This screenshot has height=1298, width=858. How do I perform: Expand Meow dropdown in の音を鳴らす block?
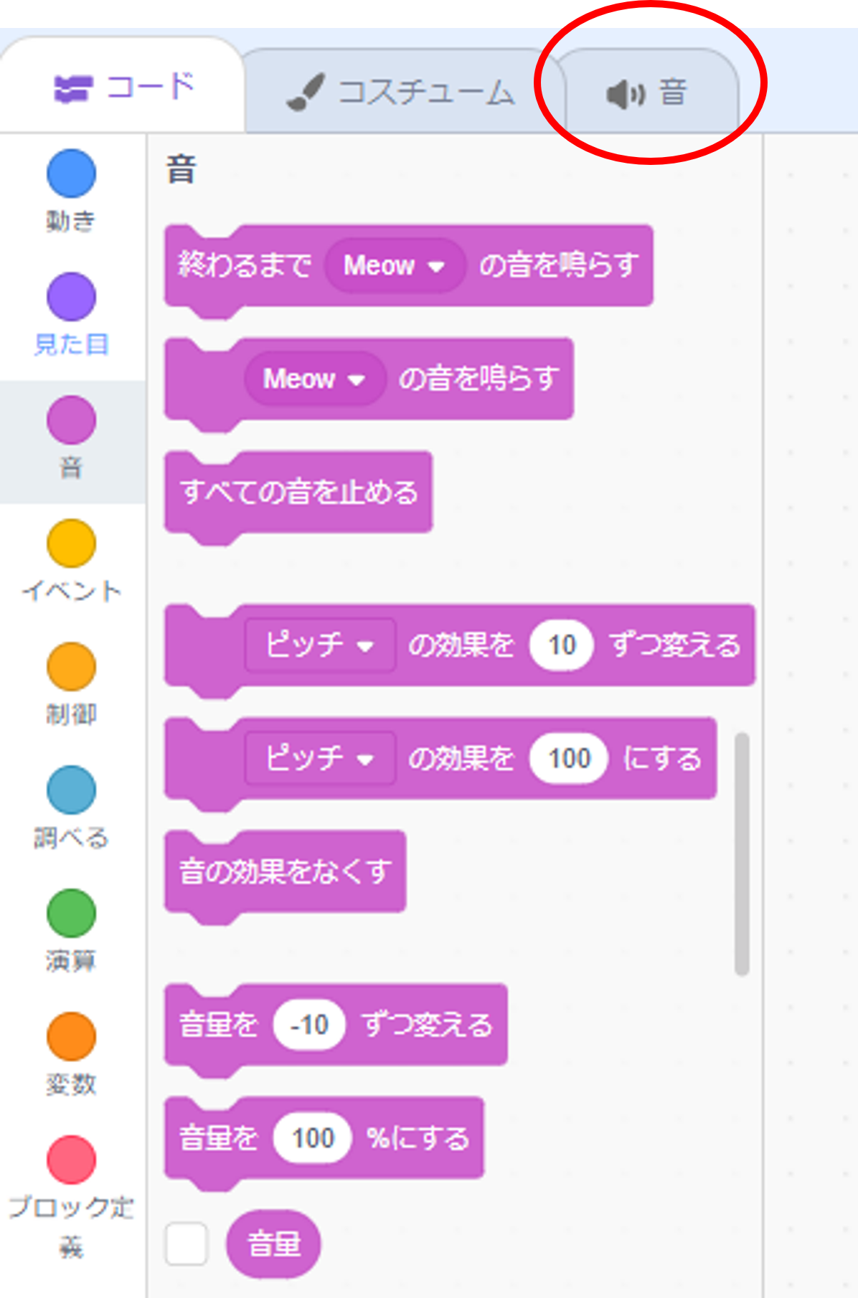pos(314,379)
